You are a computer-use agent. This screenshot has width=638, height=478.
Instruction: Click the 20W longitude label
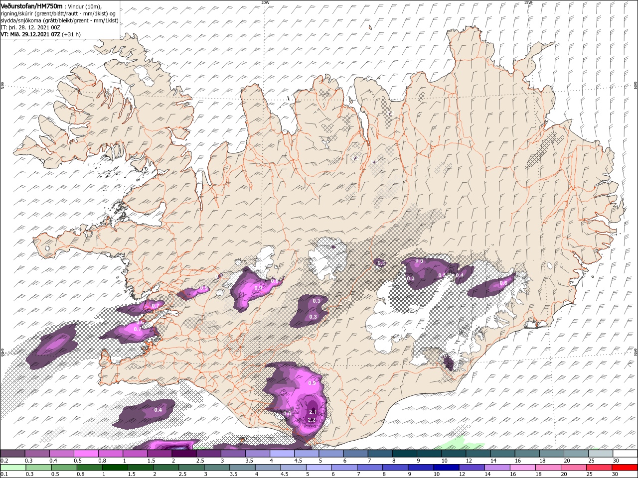265,2
